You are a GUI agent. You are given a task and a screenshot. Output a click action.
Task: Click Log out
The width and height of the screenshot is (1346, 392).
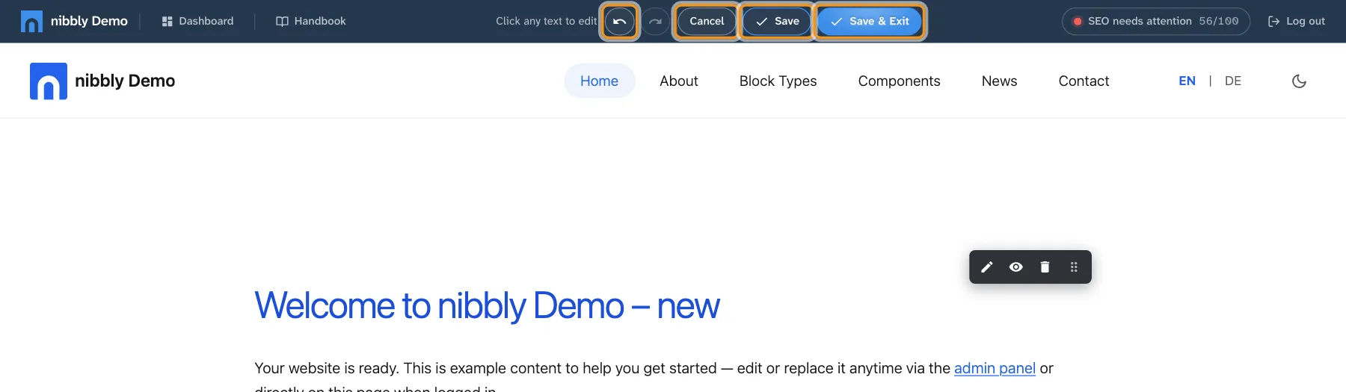(x=1297, y=21)
